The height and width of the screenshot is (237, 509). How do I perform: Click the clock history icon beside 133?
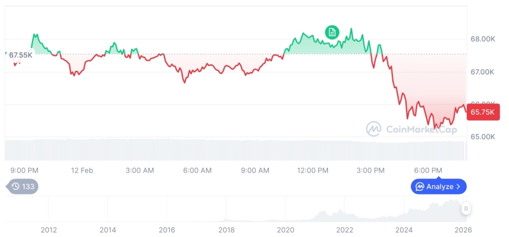[15, 186]
